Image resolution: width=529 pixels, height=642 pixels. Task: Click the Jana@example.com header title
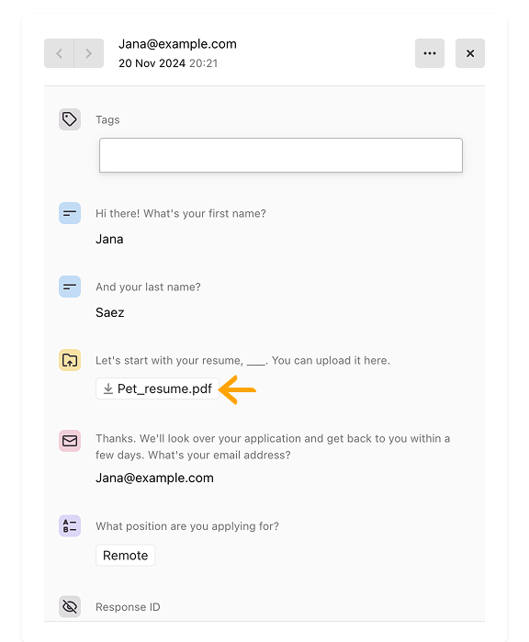click(177, 44)
